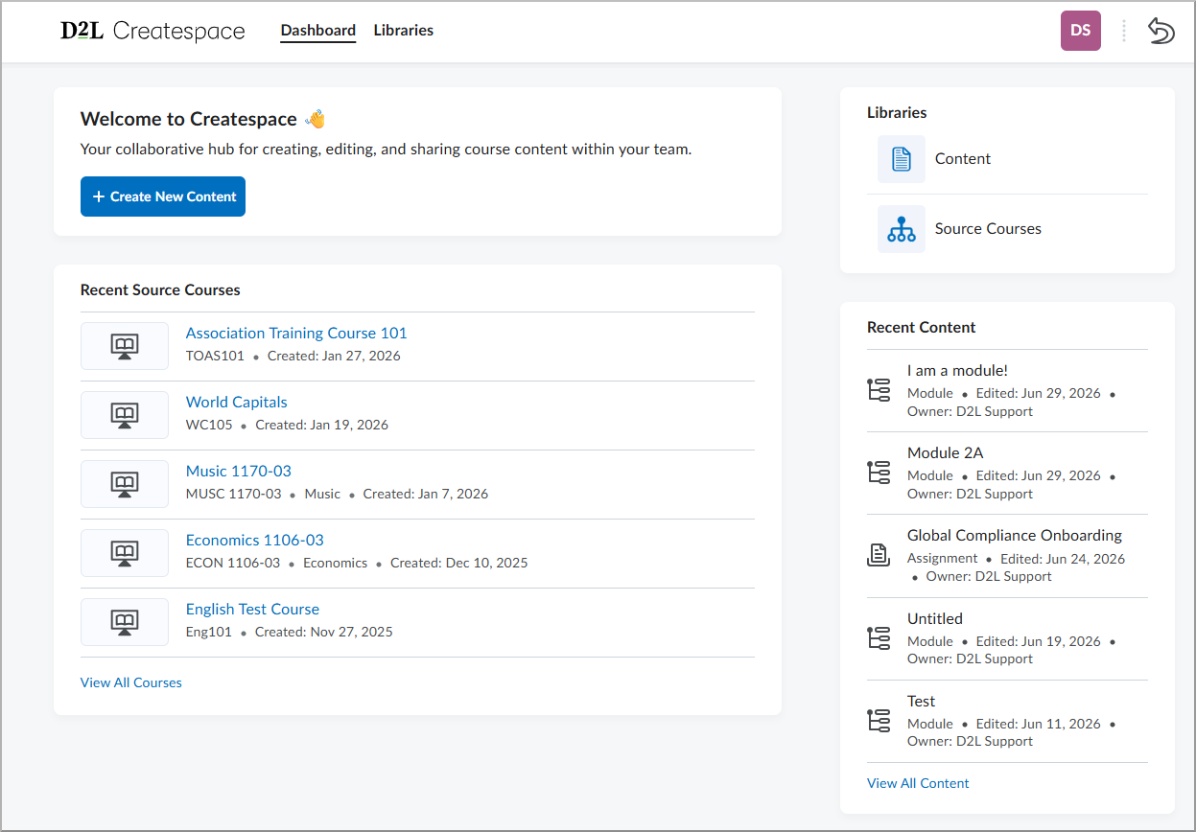Image resolution: width=1196 pixels, height=832 pixels.
Task: Click the Recent Source Courses heading
Action: (x=160, y=290)
